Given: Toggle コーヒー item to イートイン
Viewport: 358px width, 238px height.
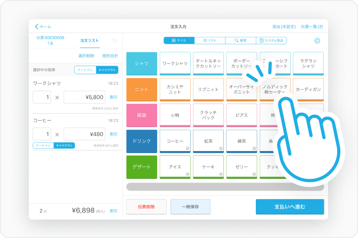Looking at the screenshot, I should (x=43, y=145).
